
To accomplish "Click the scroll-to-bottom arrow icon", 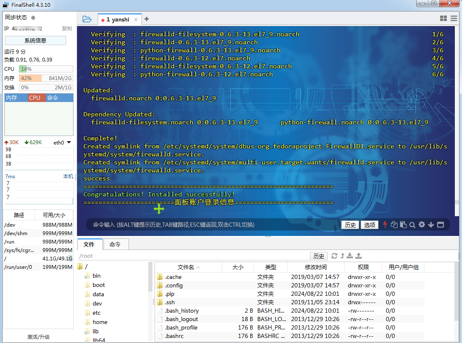I will click(x=431, y=225).
